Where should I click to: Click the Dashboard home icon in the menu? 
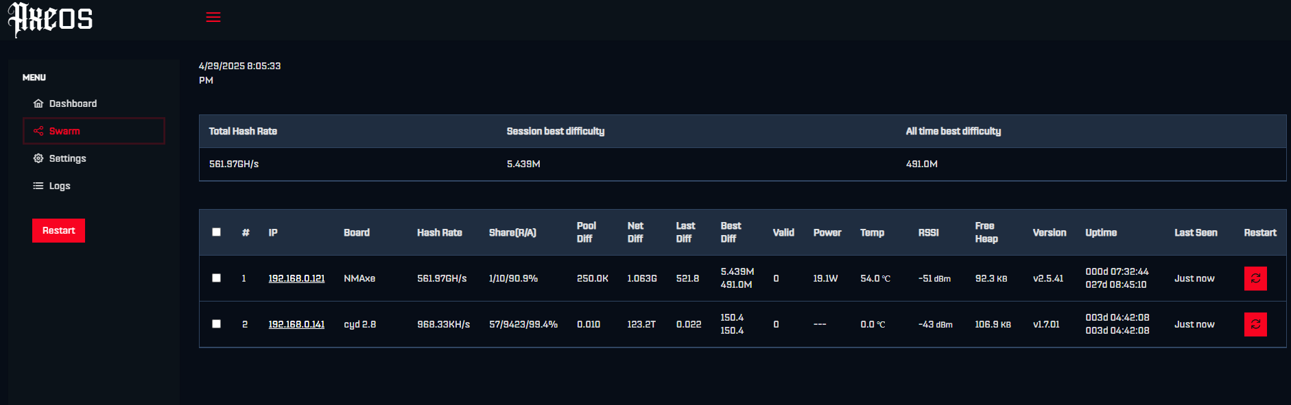point(38,103)
